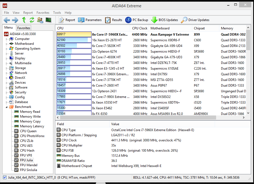This screenshot has width=254, height=184.
Task: Select the 69917 highlighted score bar
Action: [74, 34]
